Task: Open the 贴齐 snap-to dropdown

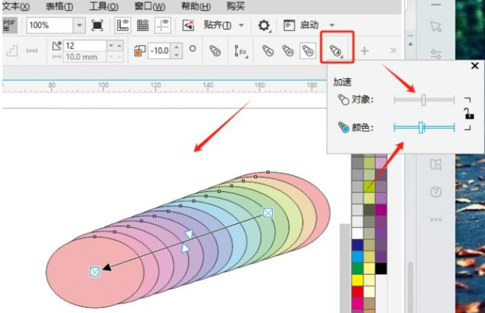Action: pyautogui.click(x=224, y=25)
